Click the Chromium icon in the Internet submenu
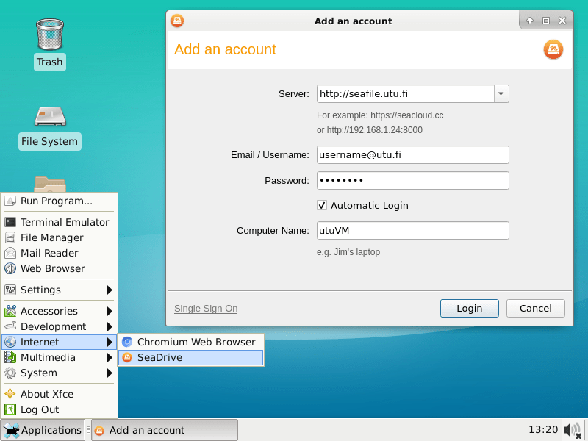 [x=127, y=342]
